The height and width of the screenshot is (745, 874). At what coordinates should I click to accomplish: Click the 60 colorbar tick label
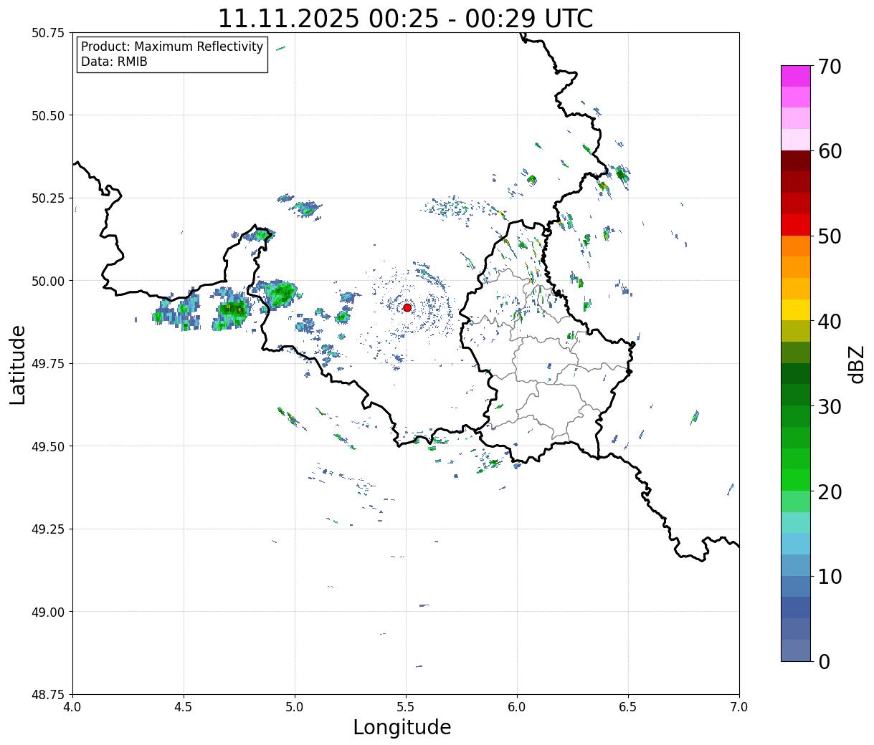click(x=829, y=151)
